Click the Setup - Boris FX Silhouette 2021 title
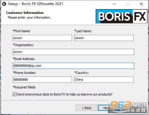The image size is (149, 115). coord(36,4)
